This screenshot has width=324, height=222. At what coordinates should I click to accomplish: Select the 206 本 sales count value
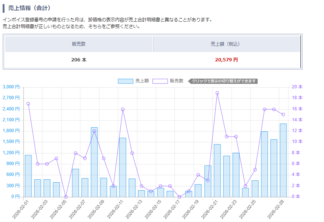[79, 60]
